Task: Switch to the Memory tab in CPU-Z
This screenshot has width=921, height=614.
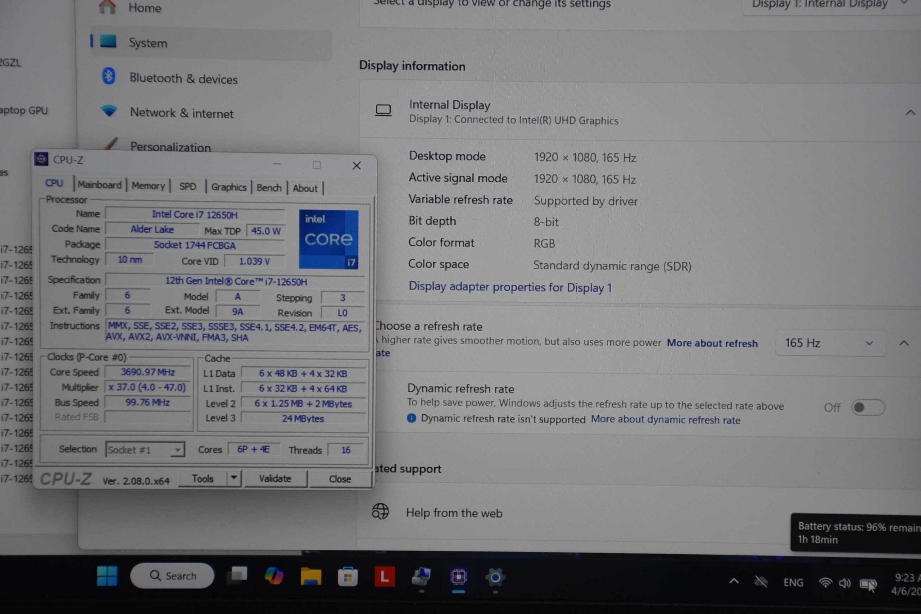Action: coord(148,186)
